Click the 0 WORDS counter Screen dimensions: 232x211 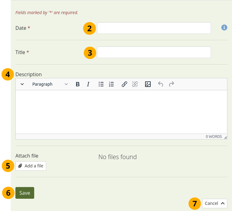coord(214,137)
